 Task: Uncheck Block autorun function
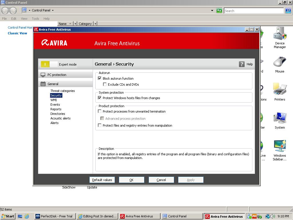100,78
